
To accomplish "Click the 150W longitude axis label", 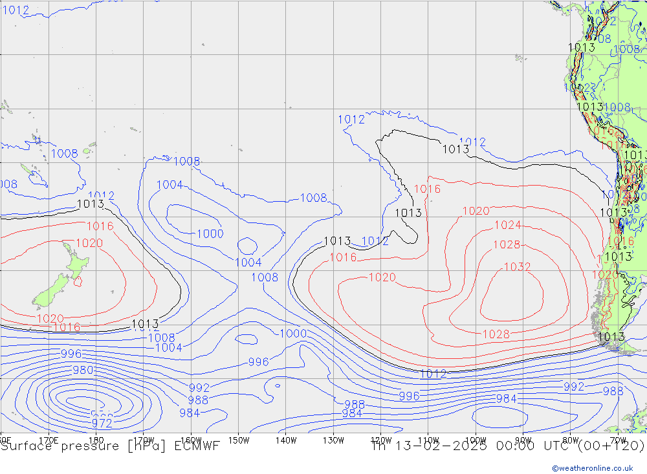I will click(x=239, y=440).
